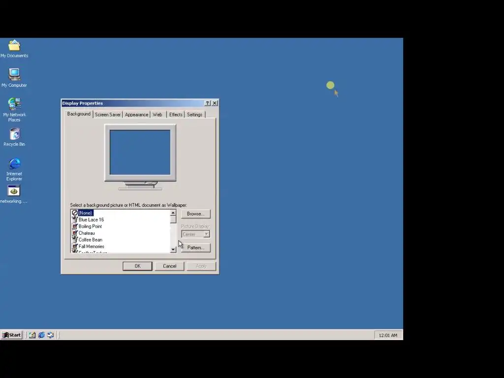This screenshot has width=504, height=378.
Task: Go to the Effects tab
Action: point(176,114)
